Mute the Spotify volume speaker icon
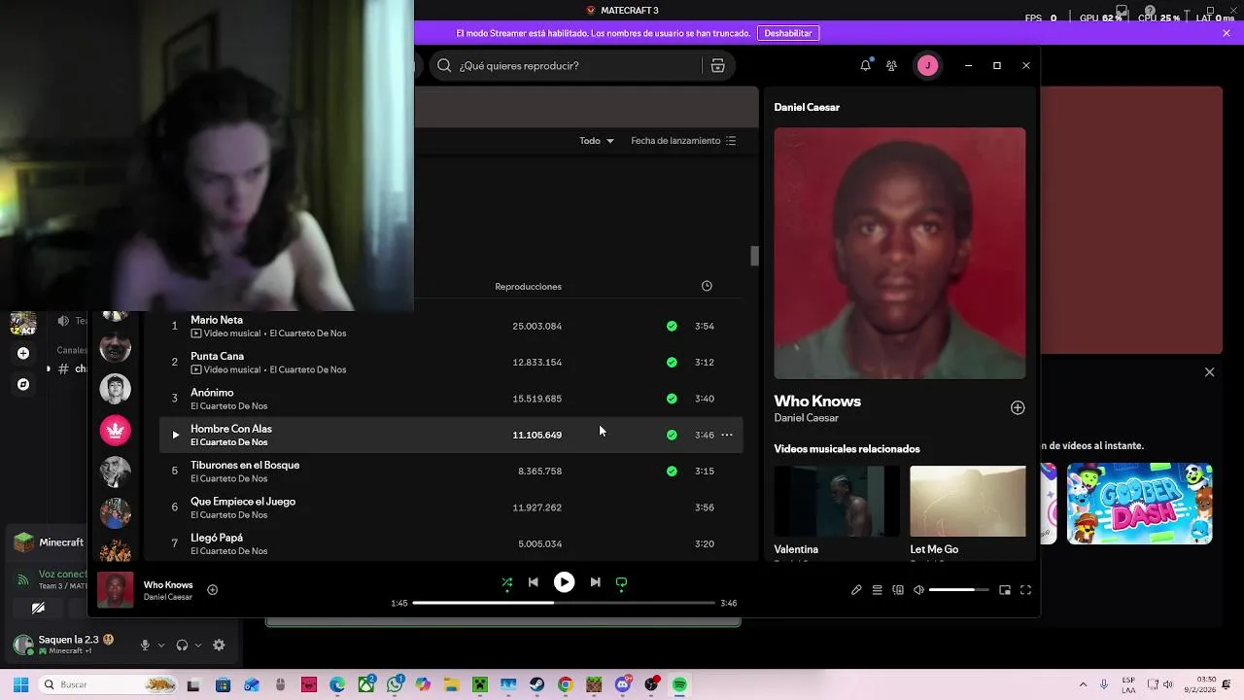Image resolution: width=1244 pixels, height=700 pixels. click(918, 590)
